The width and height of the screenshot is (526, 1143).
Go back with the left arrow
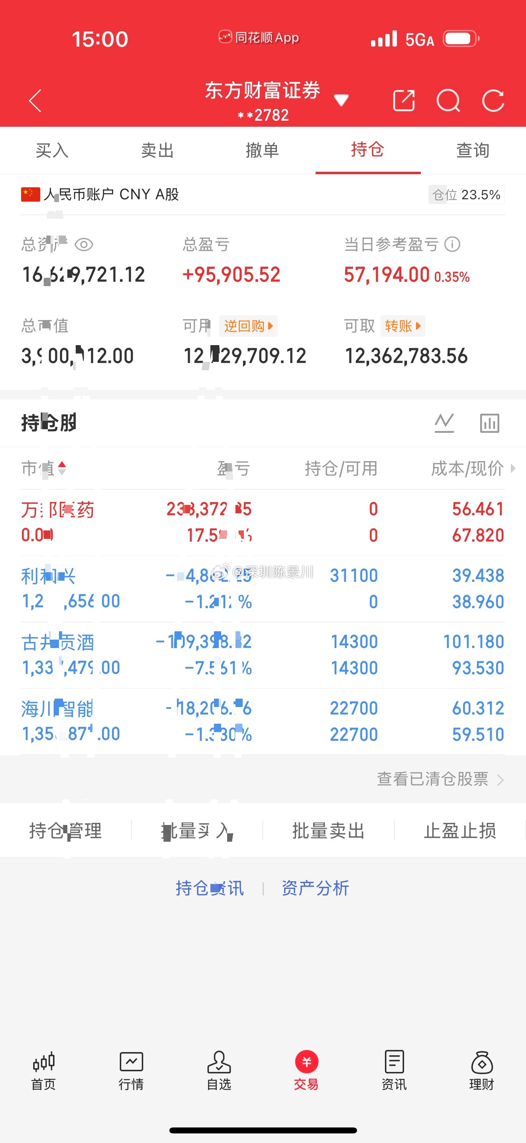click(x=35, y=101)
